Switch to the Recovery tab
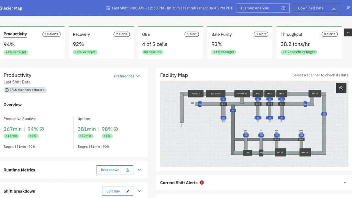The image size is (352, 198). click(81, 34)
